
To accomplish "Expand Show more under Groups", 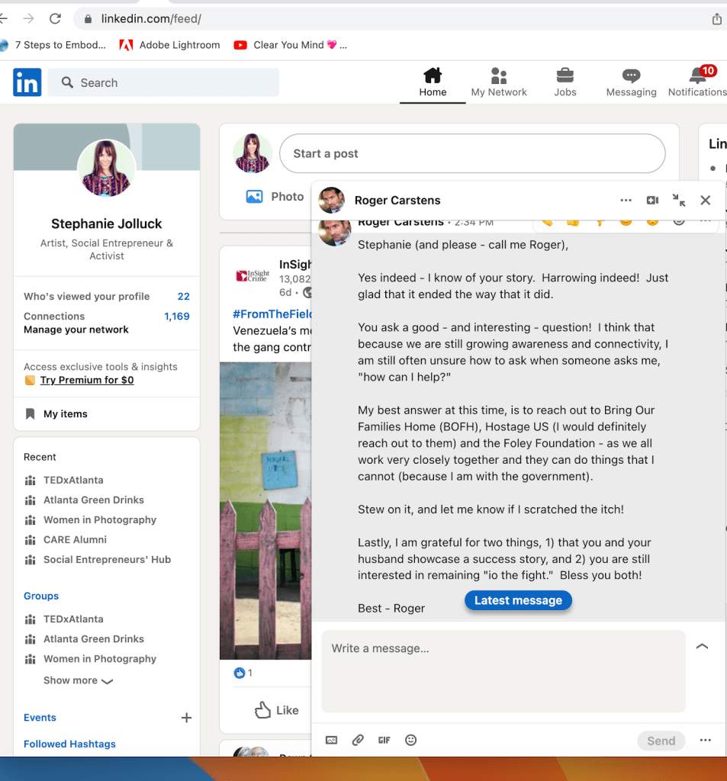I will 78,680.
